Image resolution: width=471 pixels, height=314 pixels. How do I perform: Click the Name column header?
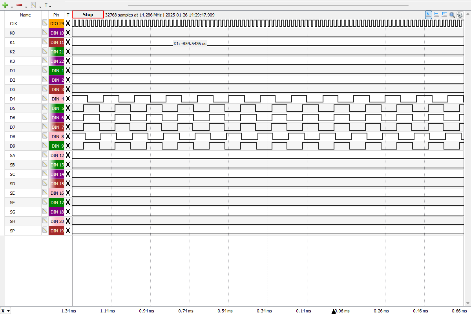[26, 15]
